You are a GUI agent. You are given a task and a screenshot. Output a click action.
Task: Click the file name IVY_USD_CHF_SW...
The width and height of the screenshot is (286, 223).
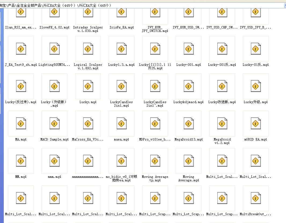[x=222, y=27]
